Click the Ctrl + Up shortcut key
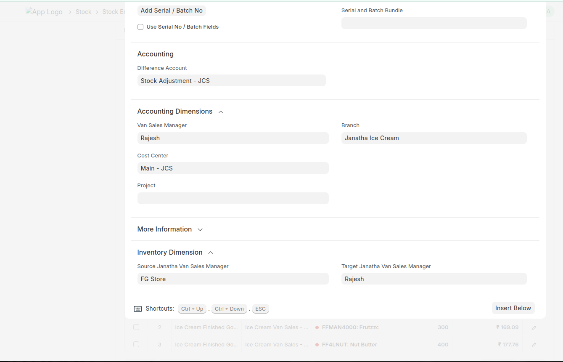The width and height of the screenshot is (563, 362). 192,309
